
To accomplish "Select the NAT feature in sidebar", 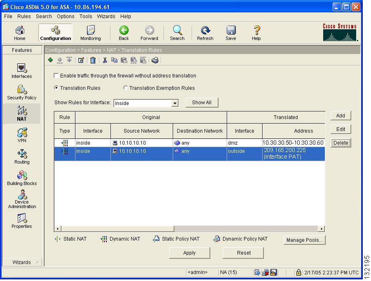I will (22, 114).
